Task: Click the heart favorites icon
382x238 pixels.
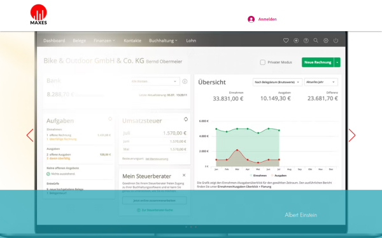Action: click(286, 41)
